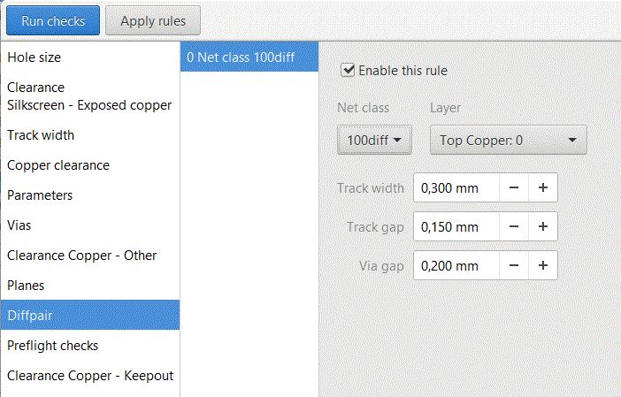Open Clearance Silkscreen - Exposed copper rules

pos(89,96)
